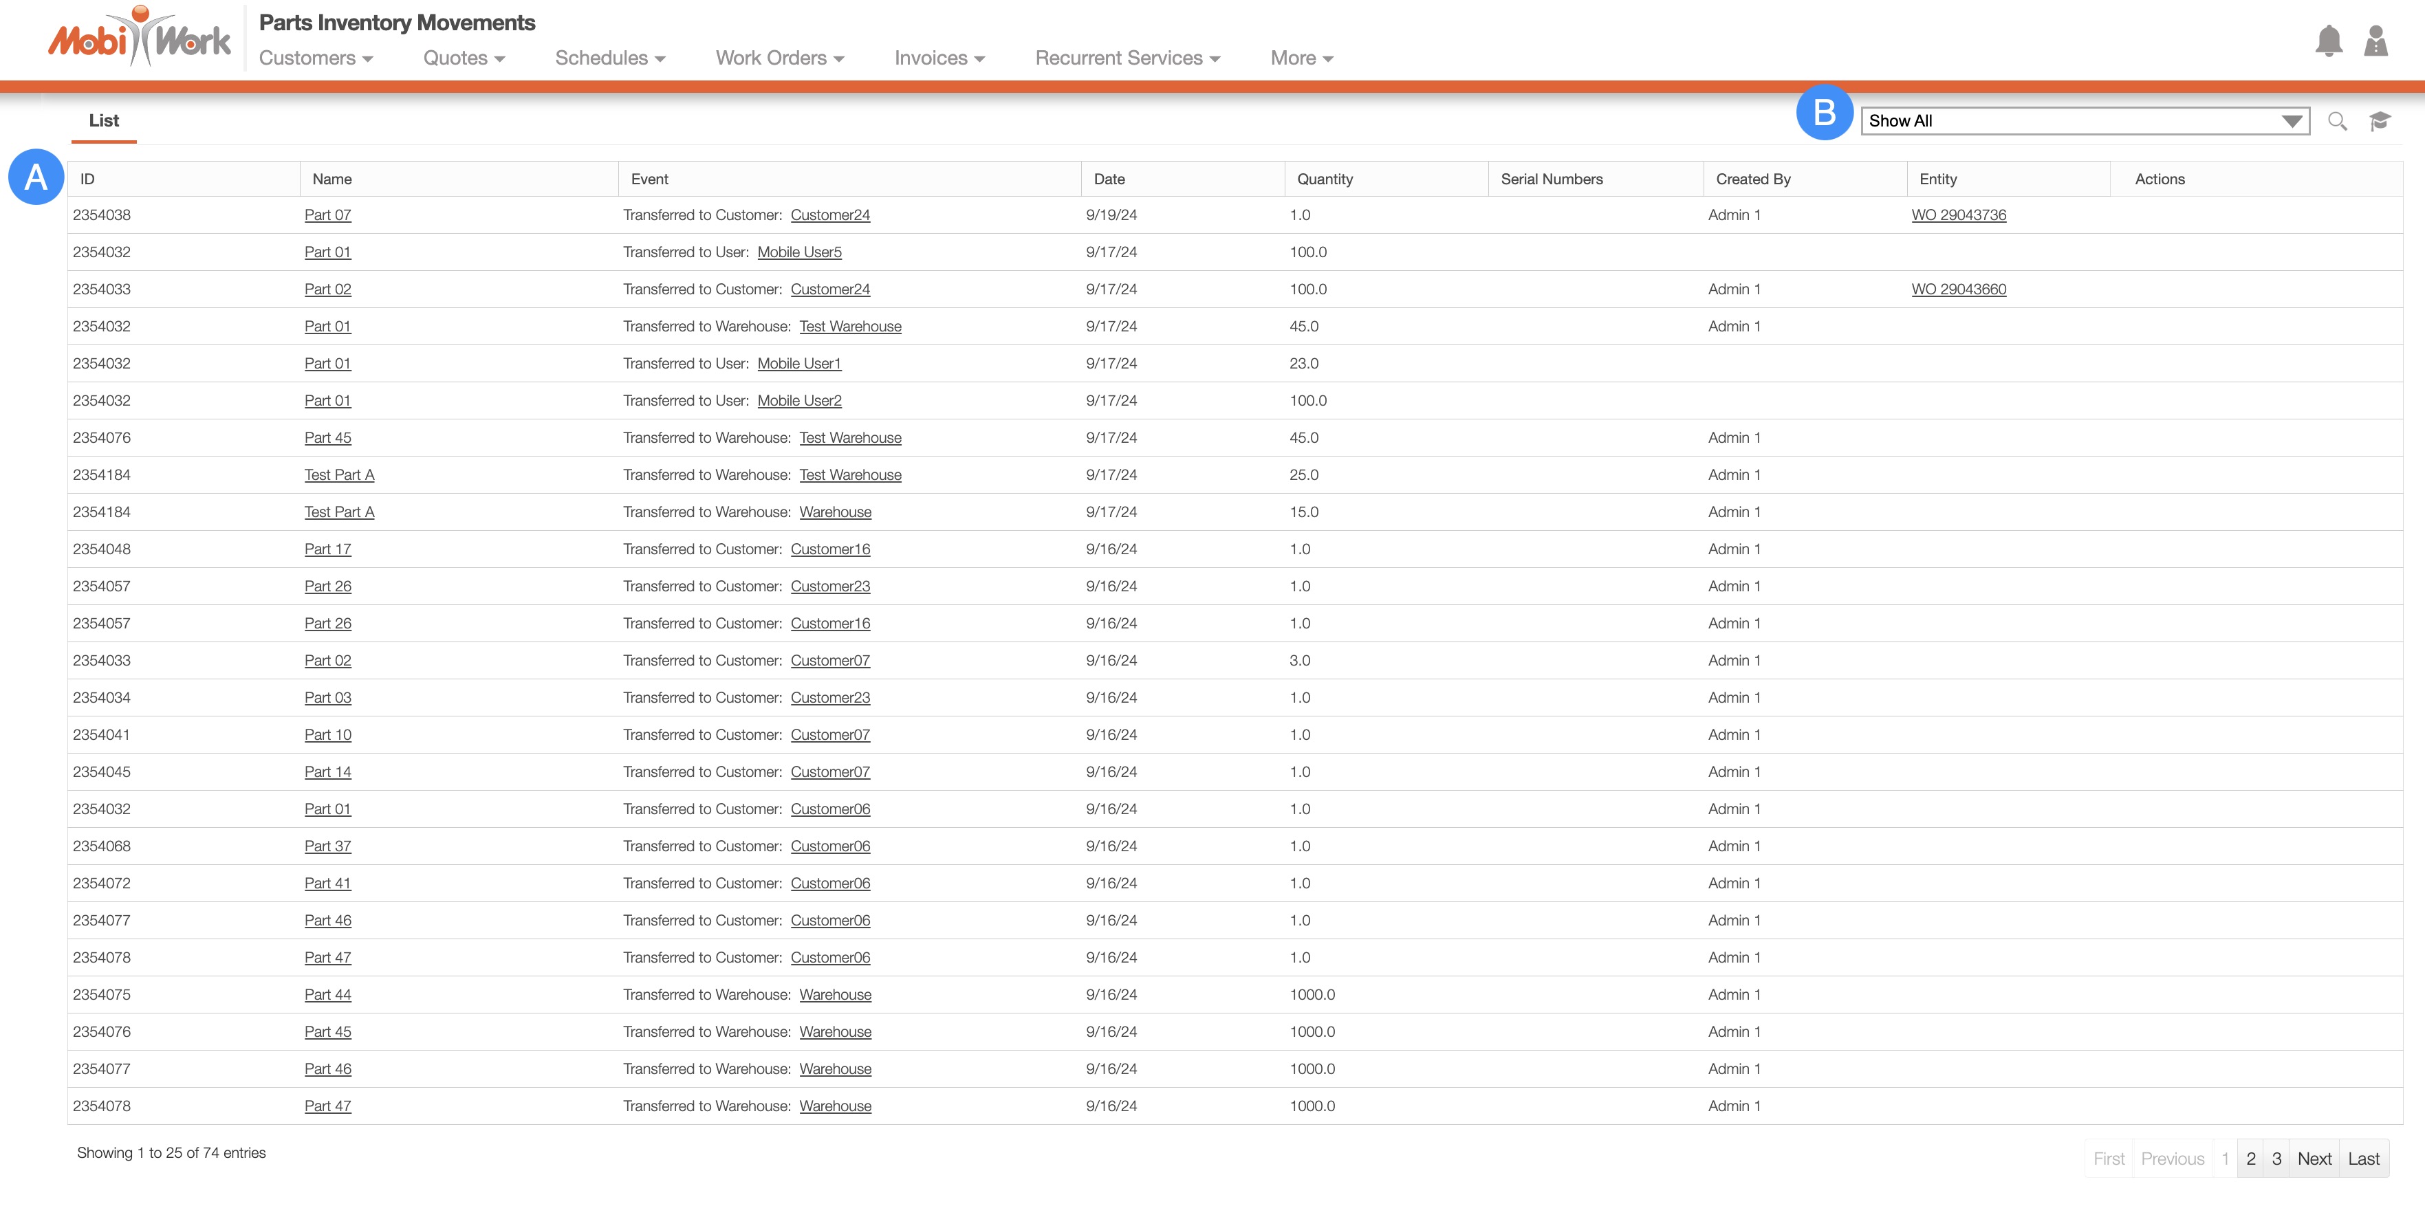This screenshot has height=1206, width=2425.
Task: Click the magnifying glass search icon
Action: (2336, 122)
